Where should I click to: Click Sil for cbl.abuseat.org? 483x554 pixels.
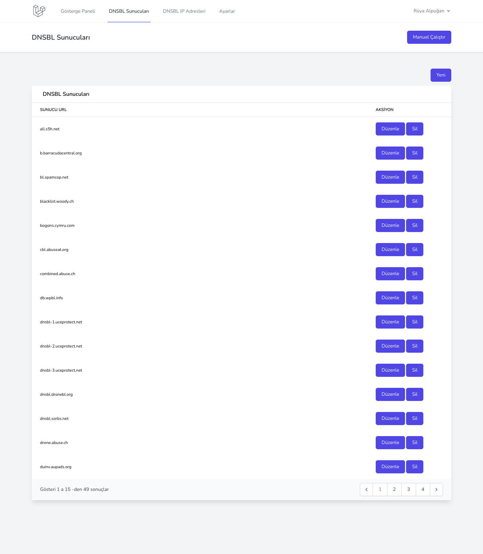click(x=415, y=250)
